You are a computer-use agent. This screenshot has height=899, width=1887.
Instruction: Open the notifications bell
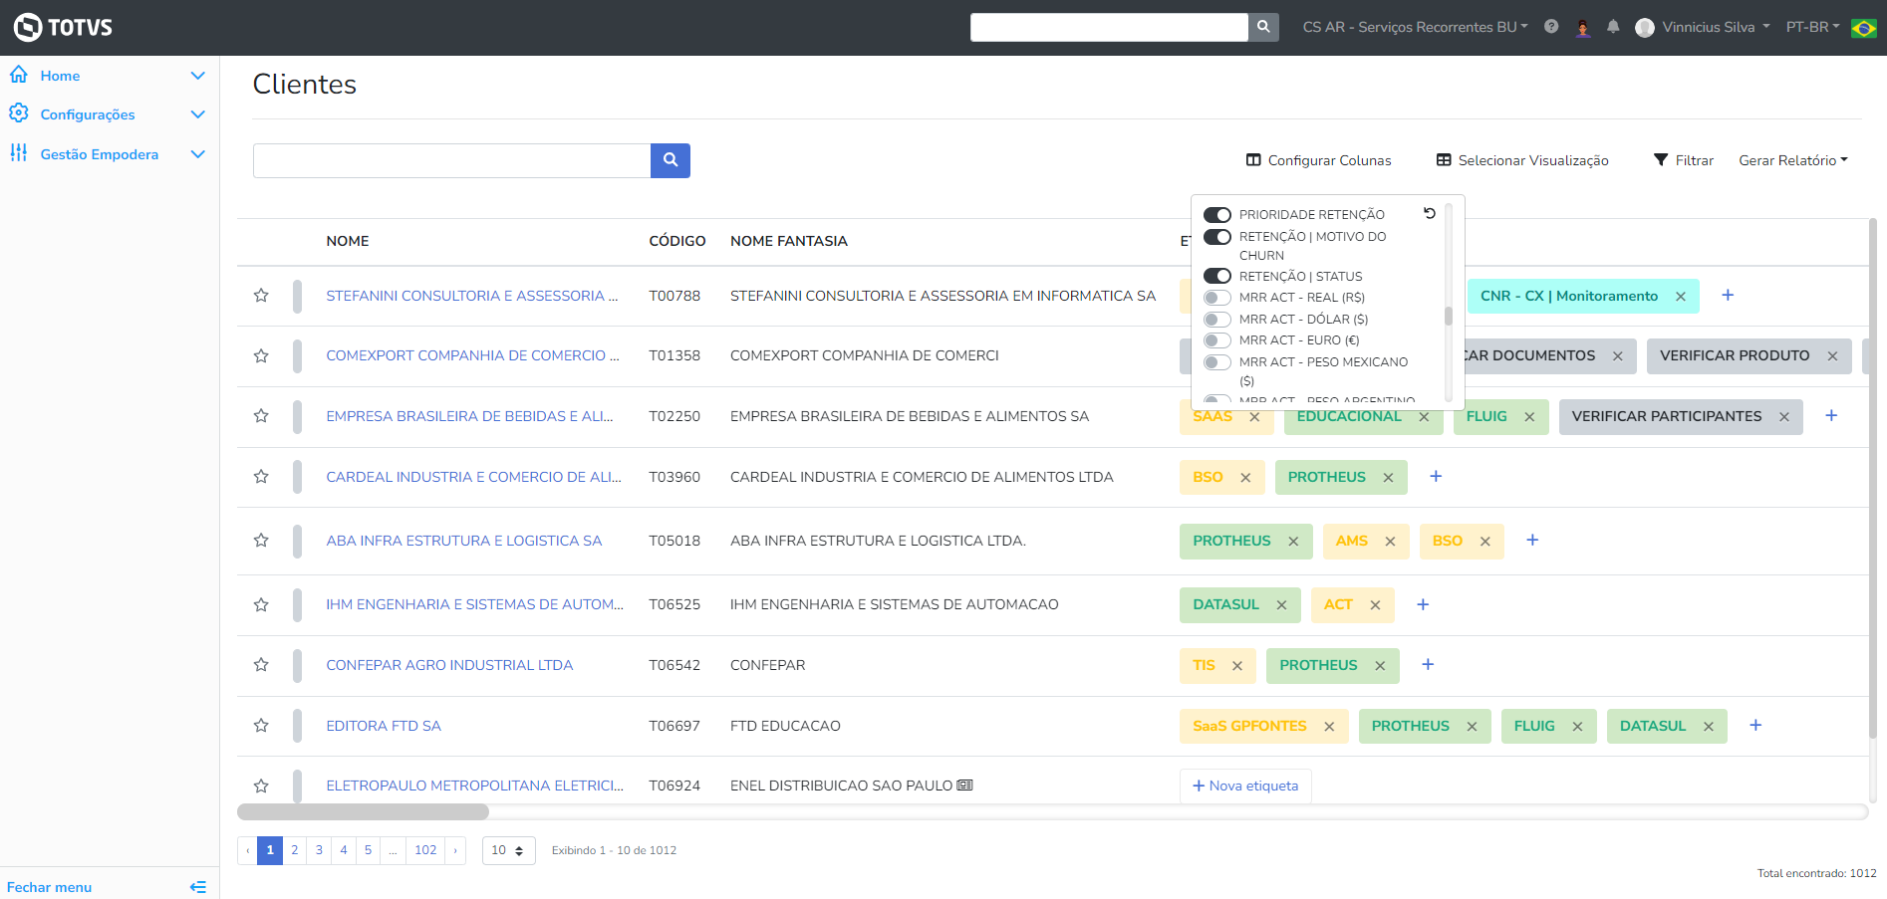coord(1613,27)
